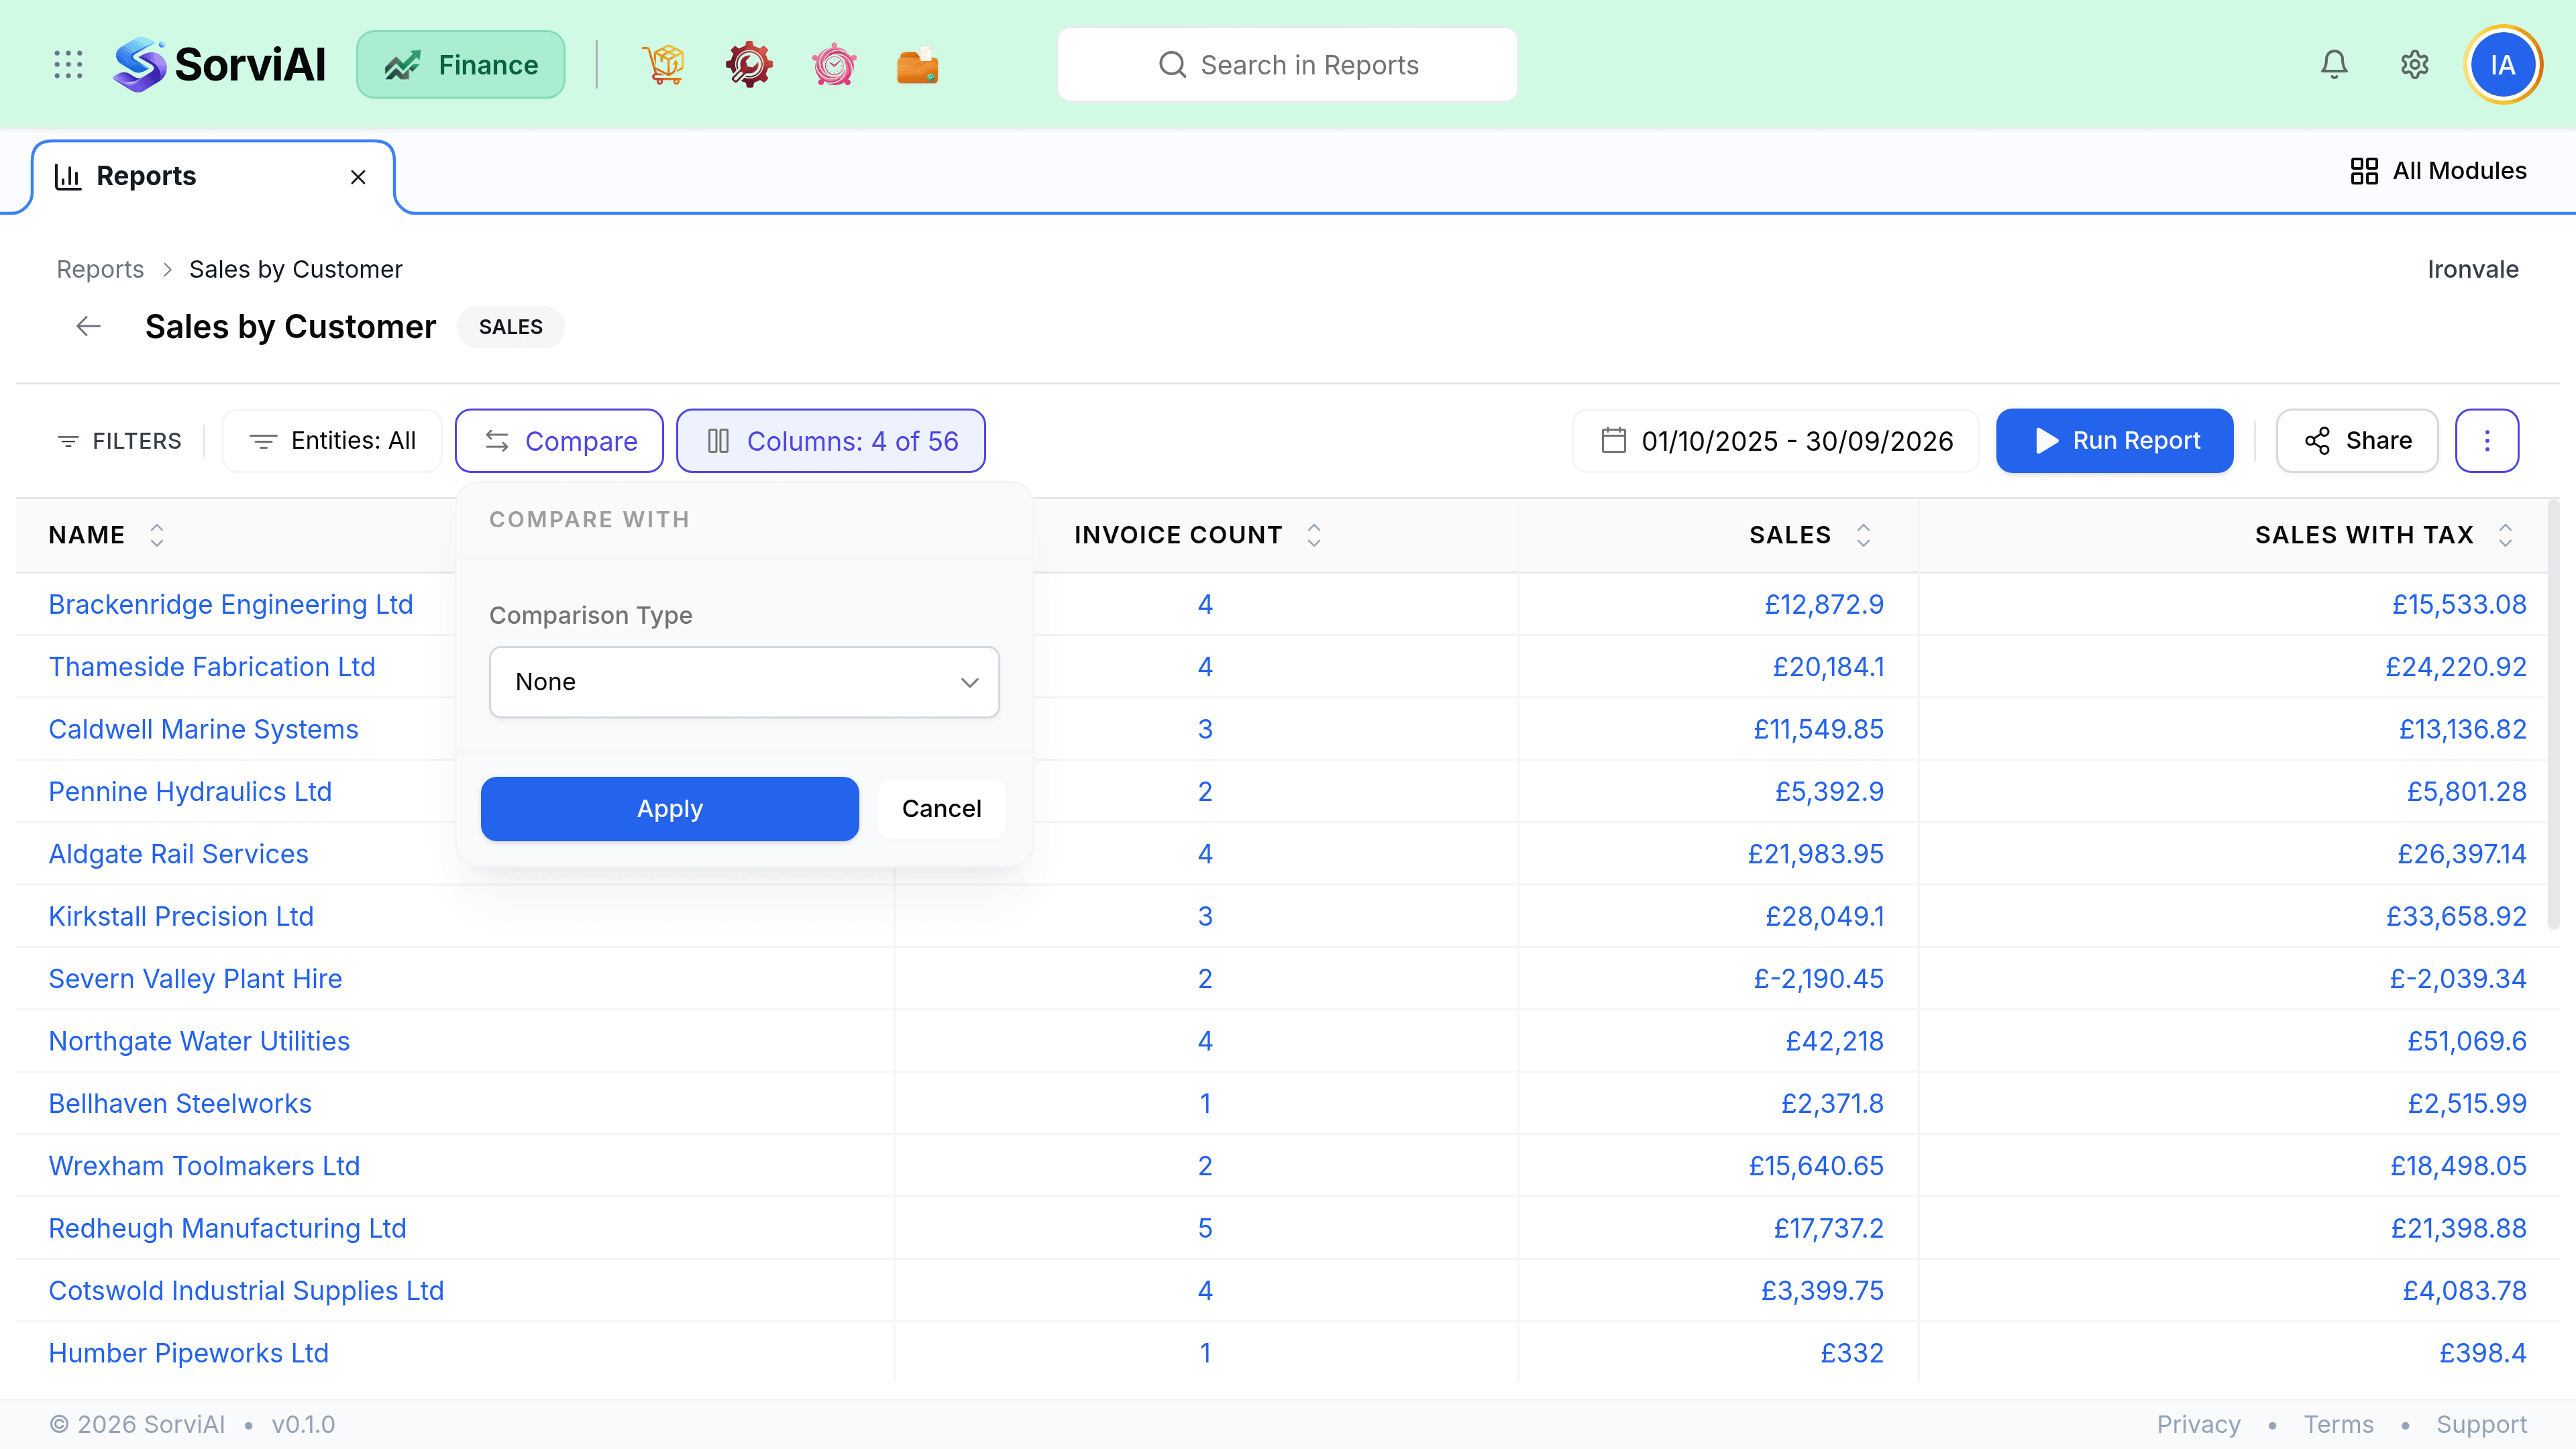This screenshot has width=2576, height=1449.
Task: Open the date range 01/10/2025 - 30/09/2026
Action: 1776,441
